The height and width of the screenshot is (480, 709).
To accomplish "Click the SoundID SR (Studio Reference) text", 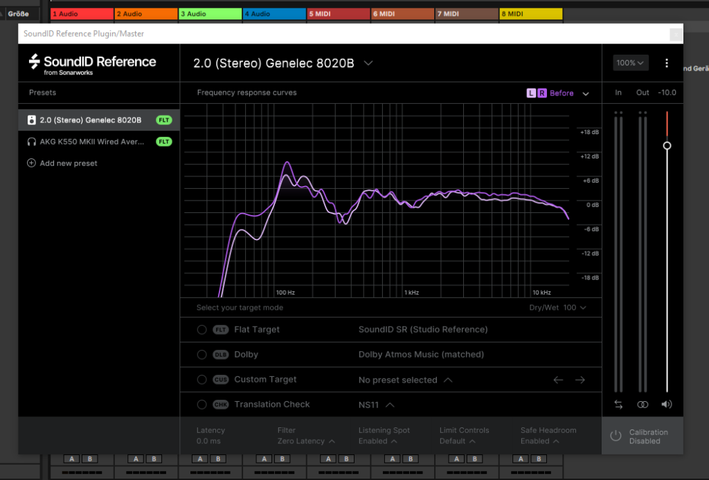I will point(423,330).
